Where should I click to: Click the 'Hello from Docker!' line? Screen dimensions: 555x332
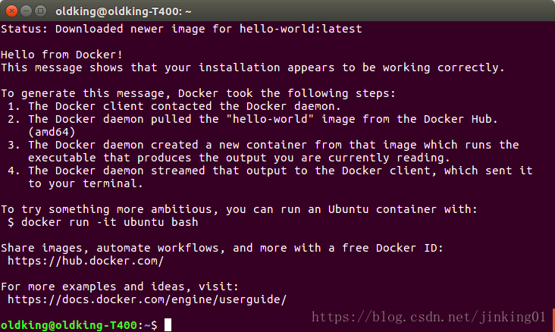[x=62, y=55]
